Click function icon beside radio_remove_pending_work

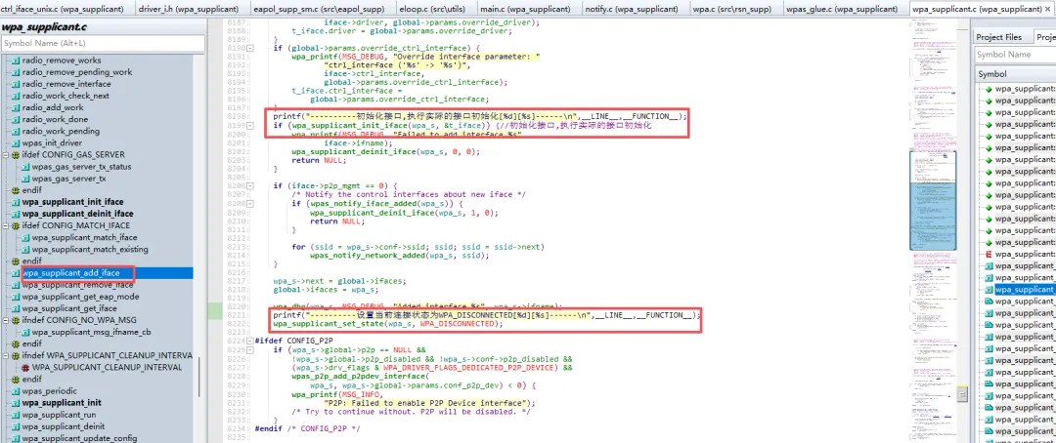(17, 72)
